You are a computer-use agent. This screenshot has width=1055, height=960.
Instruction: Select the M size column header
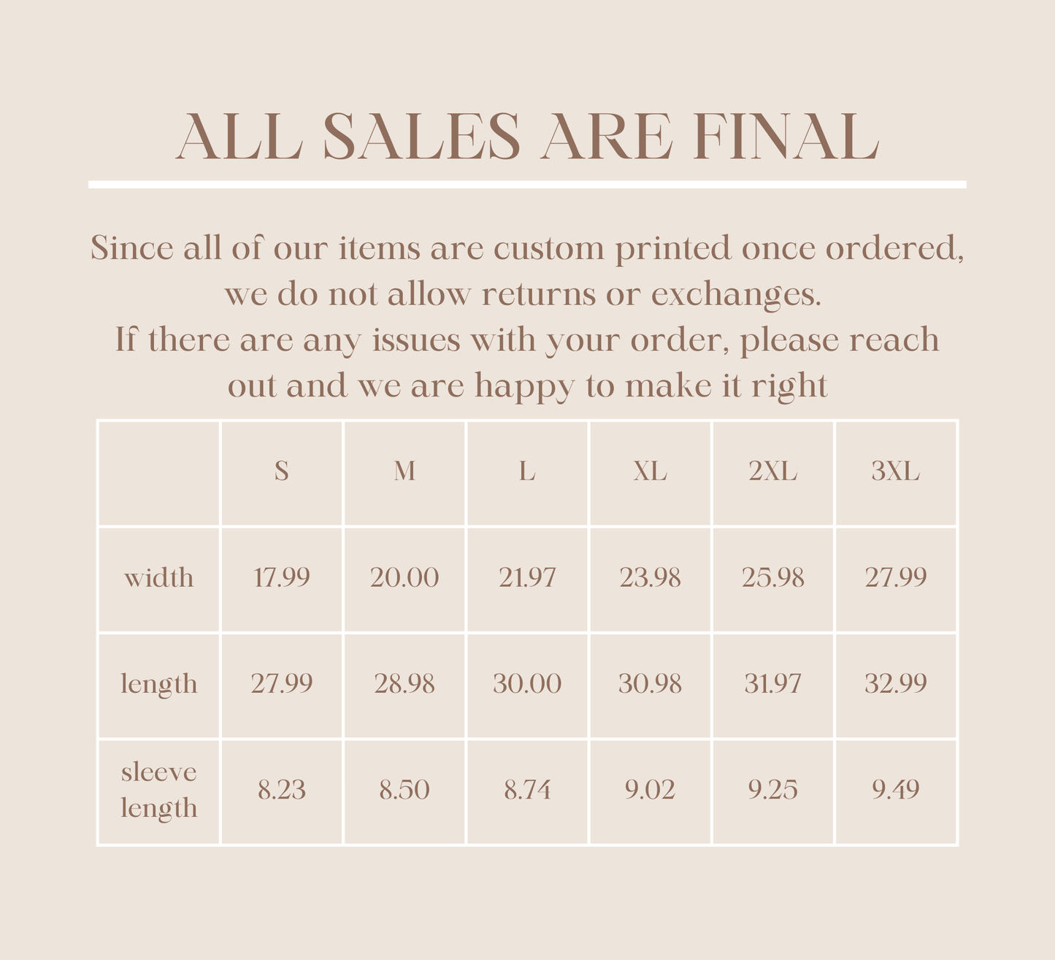click(404, 472)
